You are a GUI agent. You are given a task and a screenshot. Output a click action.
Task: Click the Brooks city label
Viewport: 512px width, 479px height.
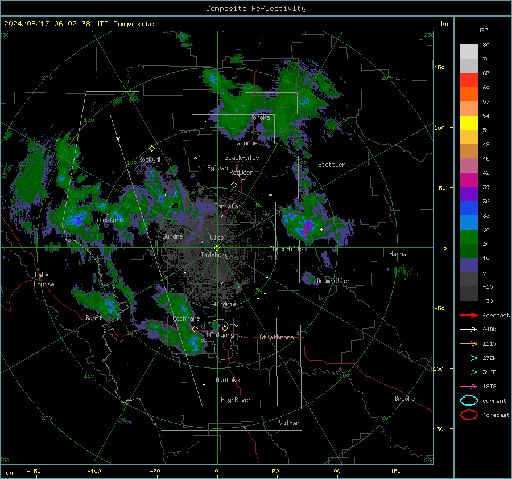tap(404, 399)
